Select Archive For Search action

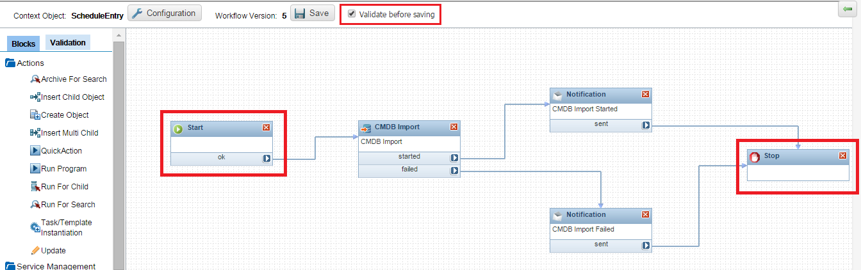tap(74, 79)
